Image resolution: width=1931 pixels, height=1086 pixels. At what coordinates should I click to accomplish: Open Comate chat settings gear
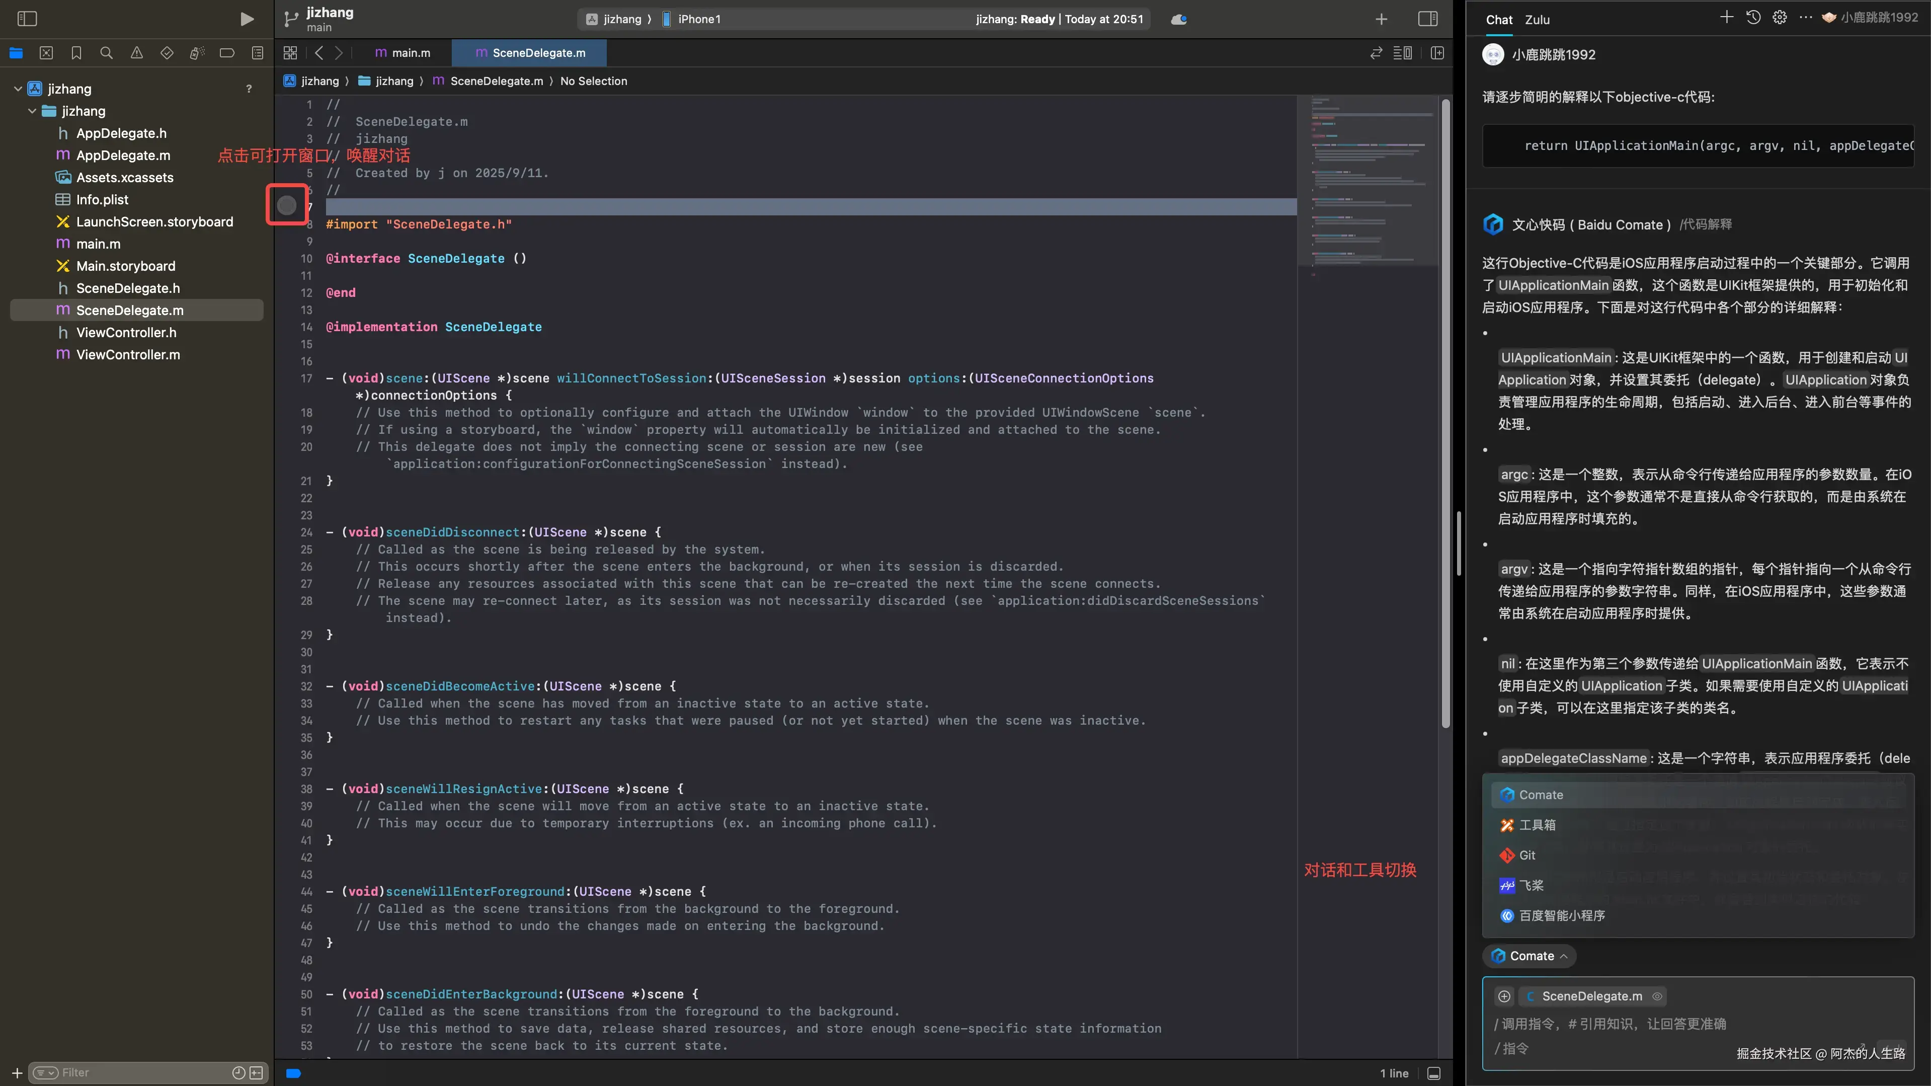[1780, 17]
